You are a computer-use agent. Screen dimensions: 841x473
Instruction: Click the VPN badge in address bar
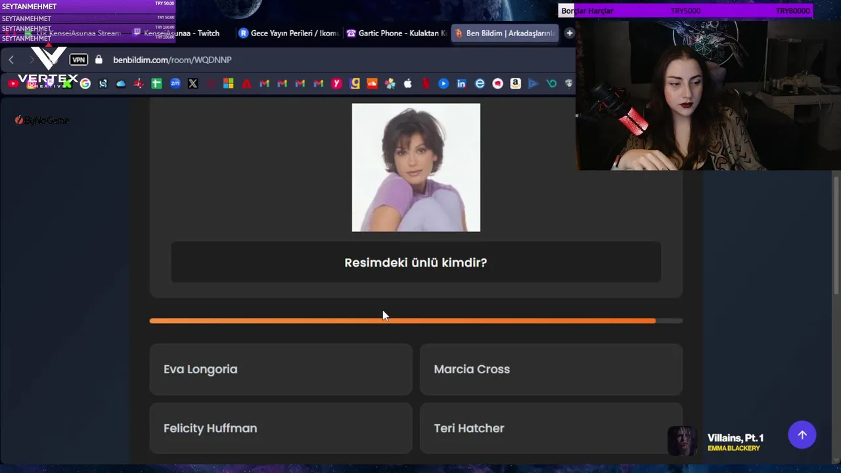point(79,60)
